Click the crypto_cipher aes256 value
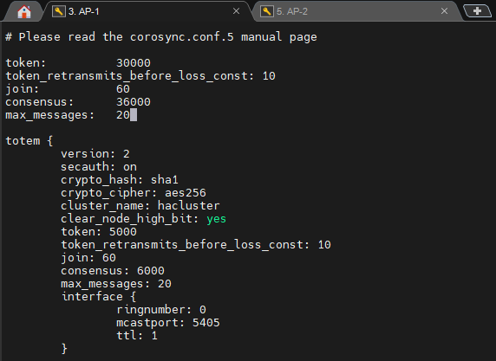496x361 pixels. coord(185,193)
